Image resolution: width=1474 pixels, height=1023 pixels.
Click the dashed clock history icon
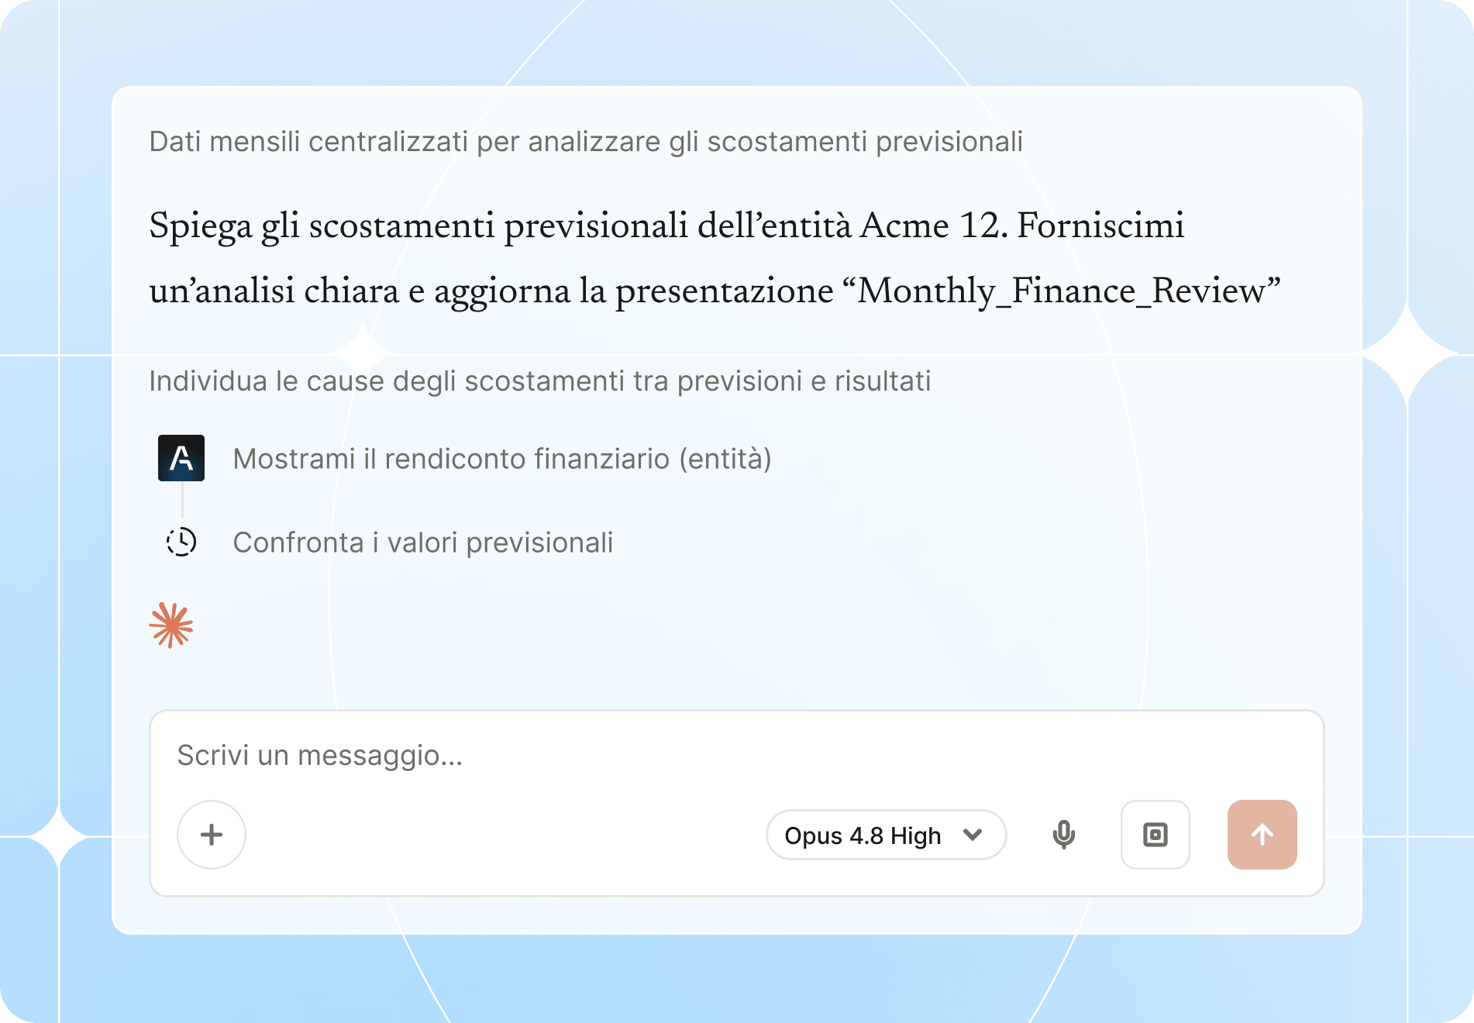(x=181, y=542)
